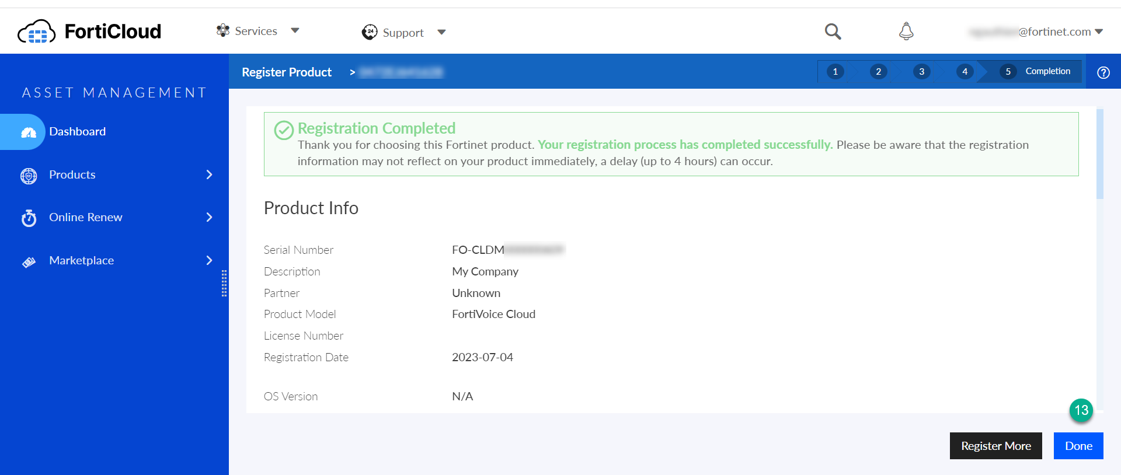Image resolution: width=1121 pixels, height=475 pixels.
Task: Open the search magnifier icon
Action: point(833,32)
